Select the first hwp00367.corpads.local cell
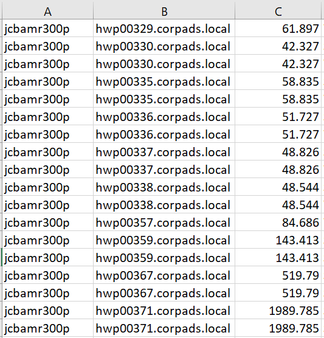Image resolution: width=324 pixels, height=338 pixels. (x=164, y=275)
